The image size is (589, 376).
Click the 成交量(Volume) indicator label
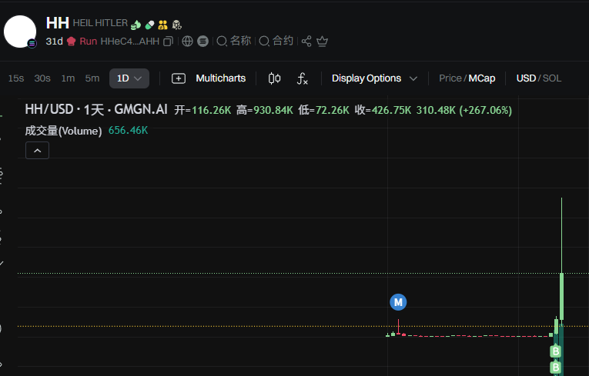tap(63, 131)
